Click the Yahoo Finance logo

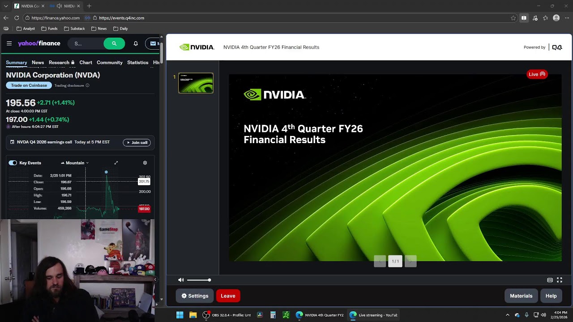[39, 43]
